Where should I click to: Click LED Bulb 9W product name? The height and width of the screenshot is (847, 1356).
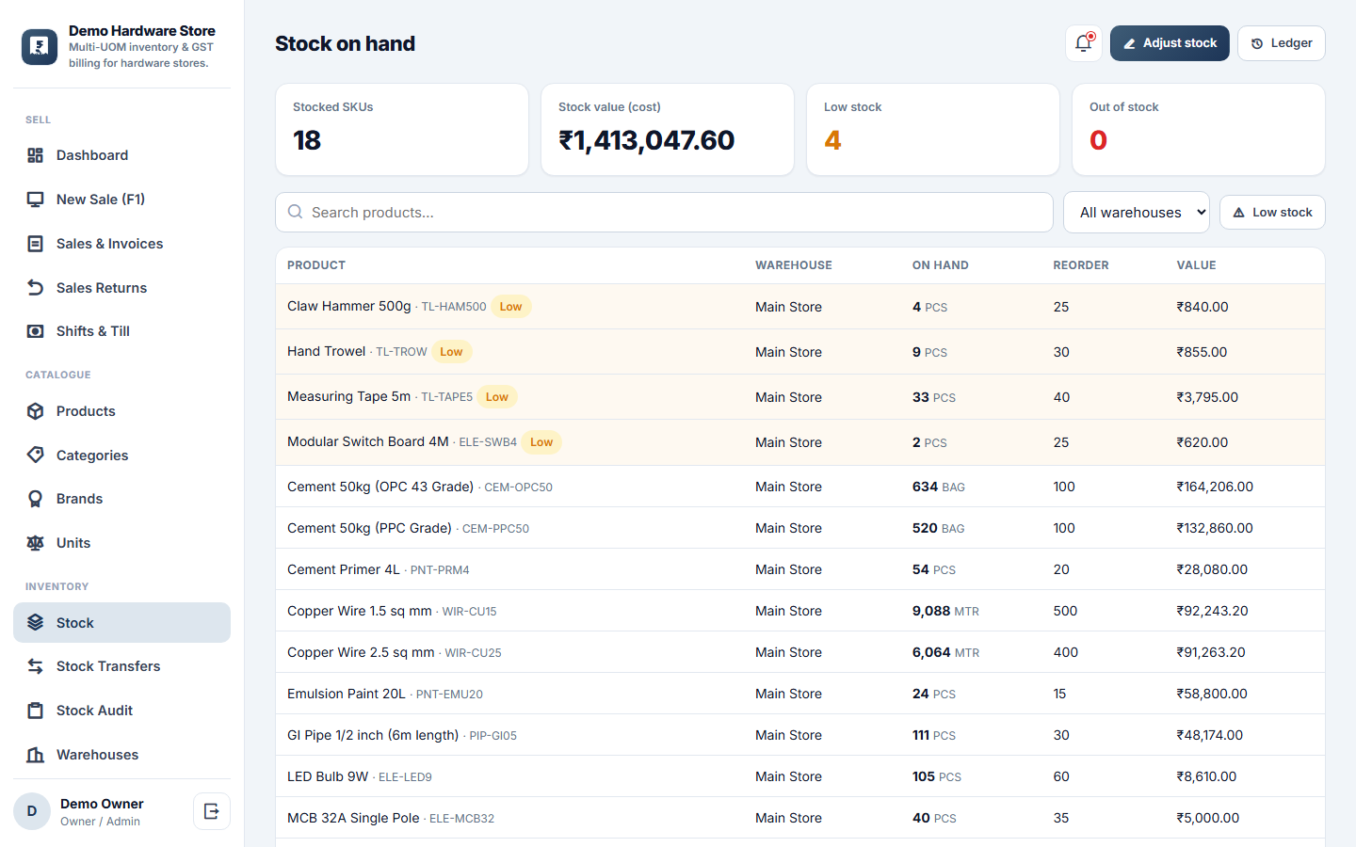pos(328,776)
